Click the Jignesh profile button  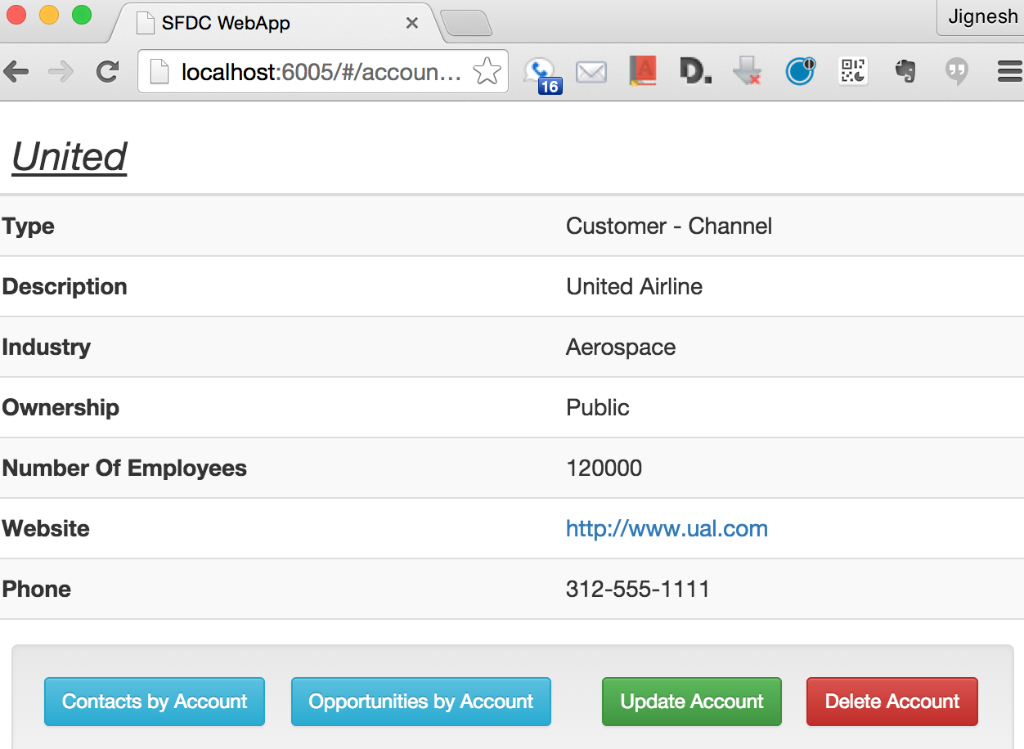coord(981,17)
